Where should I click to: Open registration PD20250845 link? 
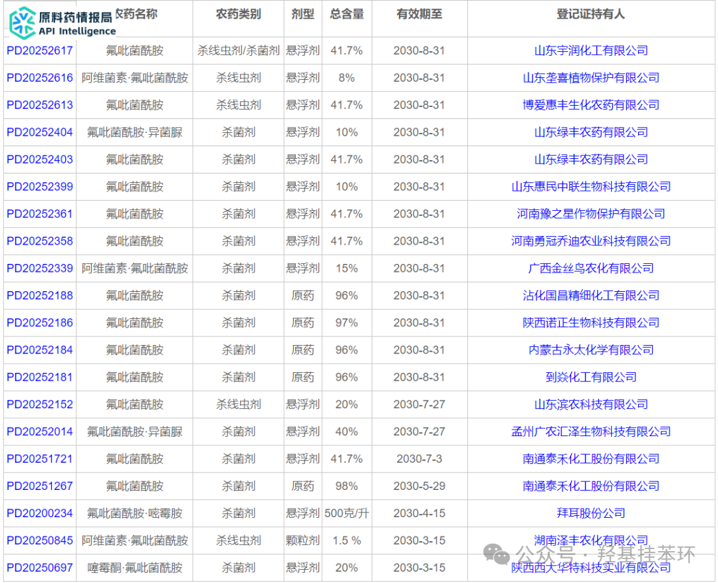pyautogui.click(x=40, y=540)
